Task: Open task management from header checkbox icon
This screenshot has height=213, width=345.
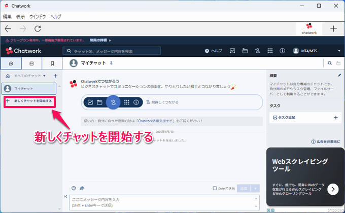Action: [232, 51]
